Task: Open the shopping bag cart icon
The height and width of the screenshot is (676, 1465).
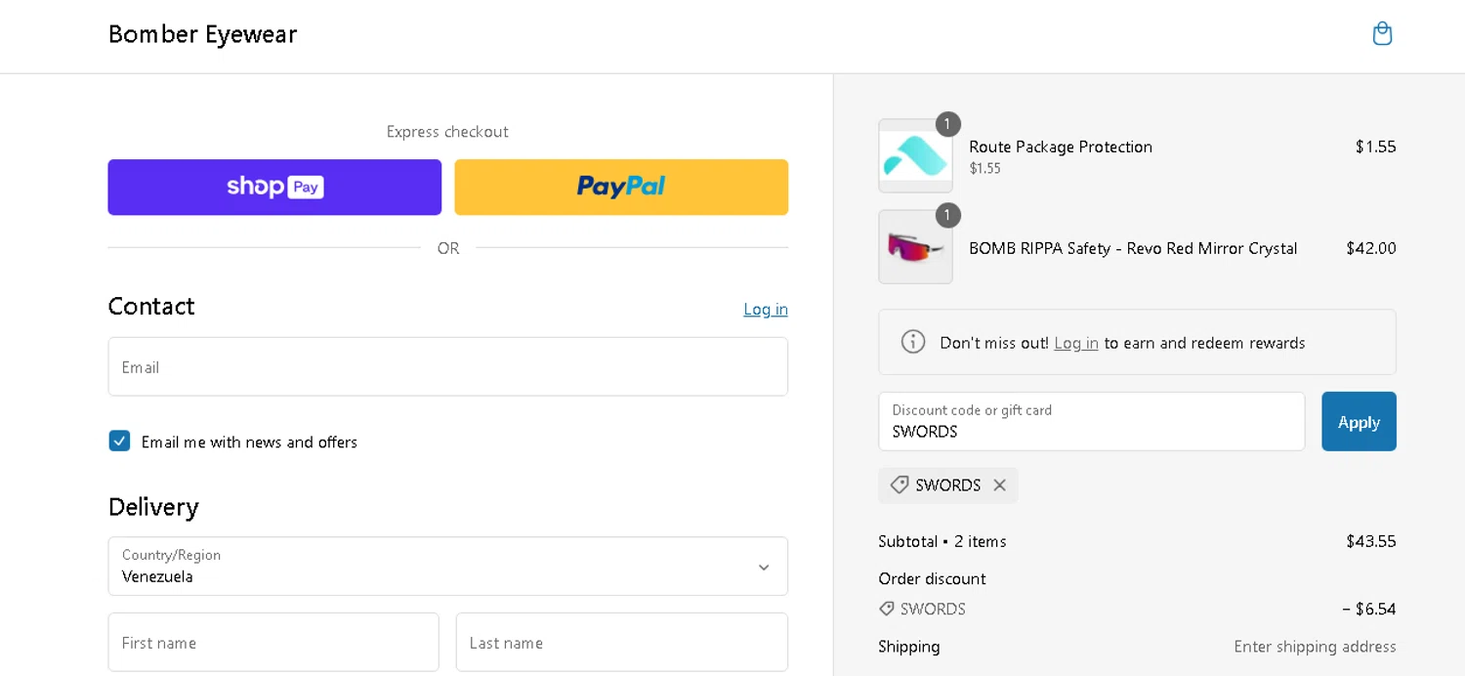Action: [x=1382, y=34]
